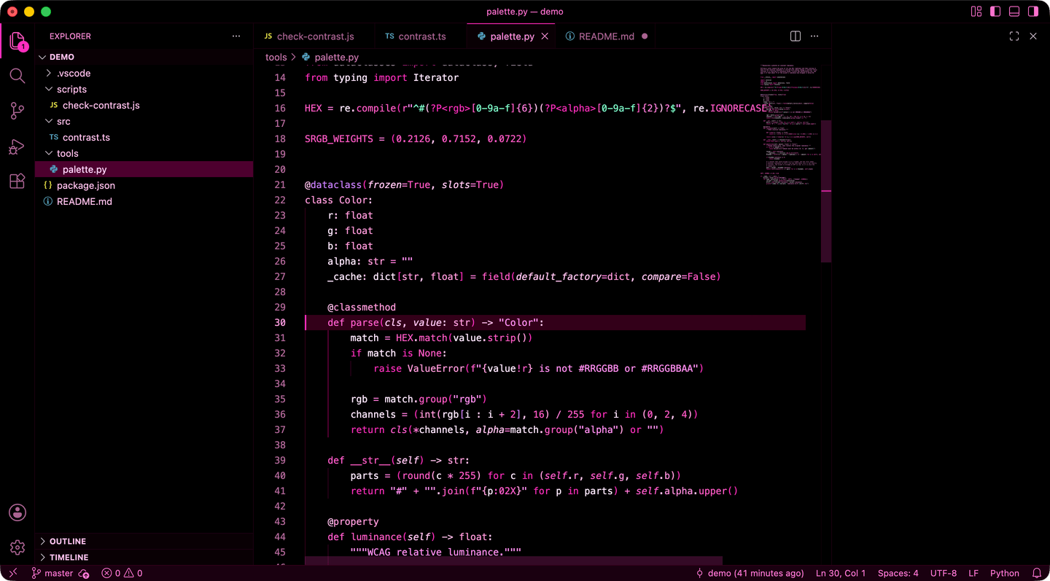This screenshot has height=581, width=1050.
Task: Click the vertical scrollbar slider
Action: coord(826,191)
